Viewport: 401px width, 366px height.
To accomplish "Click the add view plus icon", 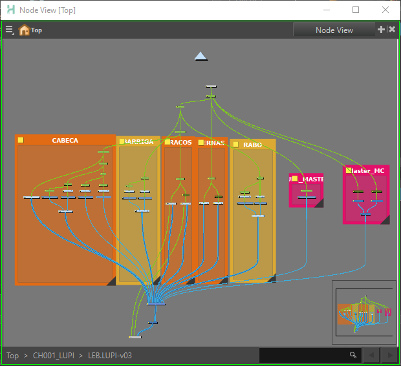I will (x=382, y=30).
